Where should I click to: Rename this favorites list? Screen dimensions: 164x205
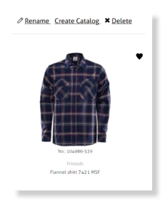coord(37,21)
